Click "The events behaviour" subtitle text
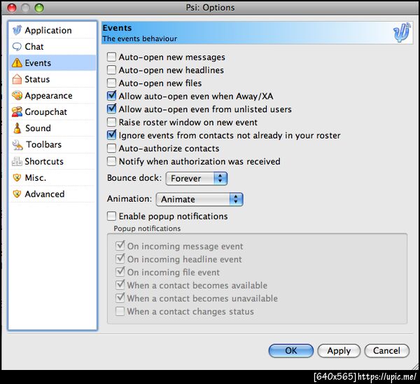Viewport: 420px width, 384px height. 139,39
